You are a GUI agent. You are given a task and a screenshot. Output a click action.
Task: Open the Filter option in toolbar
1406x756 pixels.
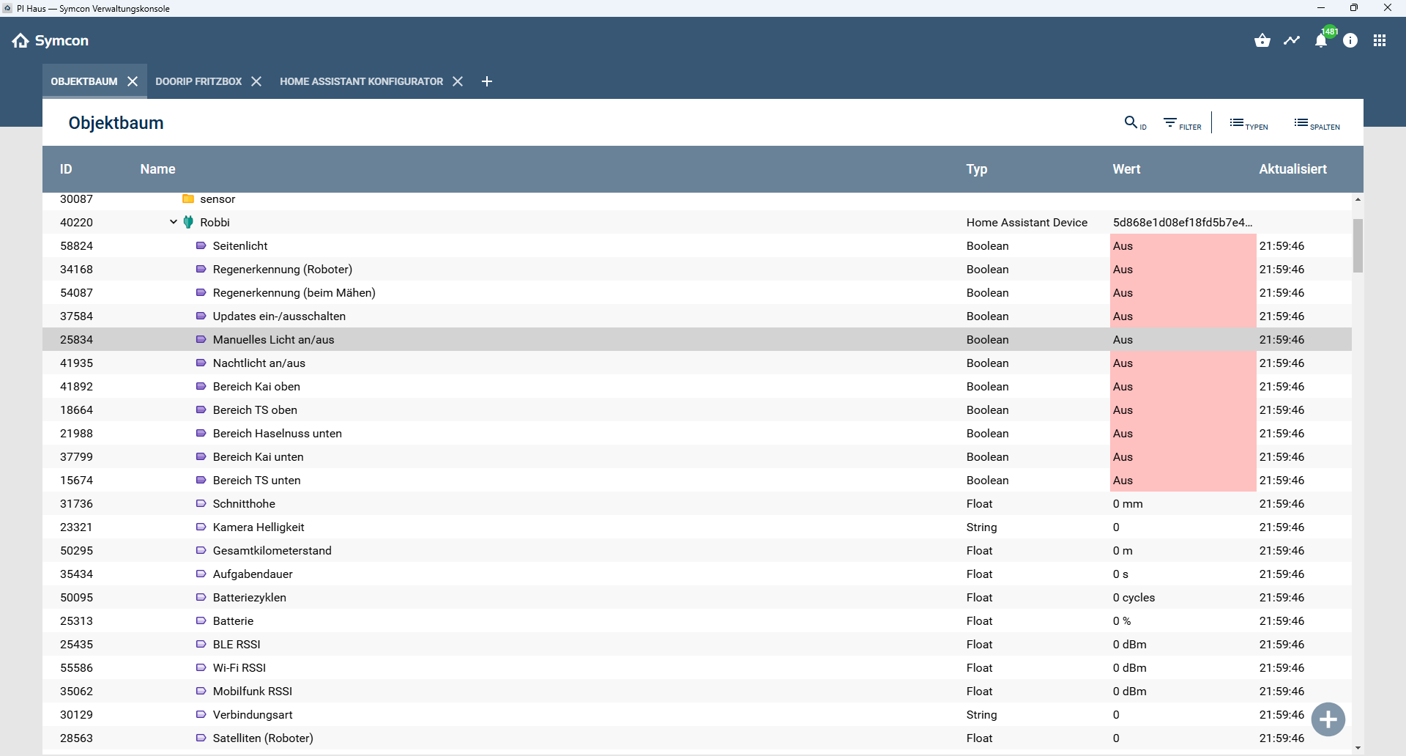(x=1182, y=124)
